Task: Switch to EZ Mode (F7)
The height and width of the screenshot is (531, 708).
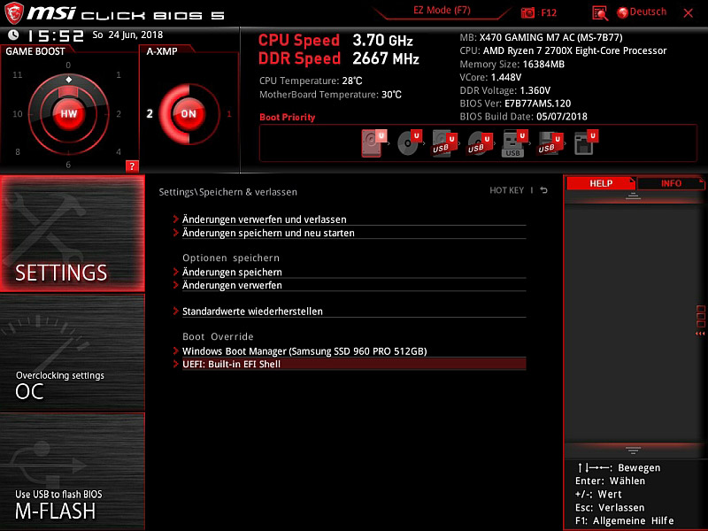Action: (442, 11)
